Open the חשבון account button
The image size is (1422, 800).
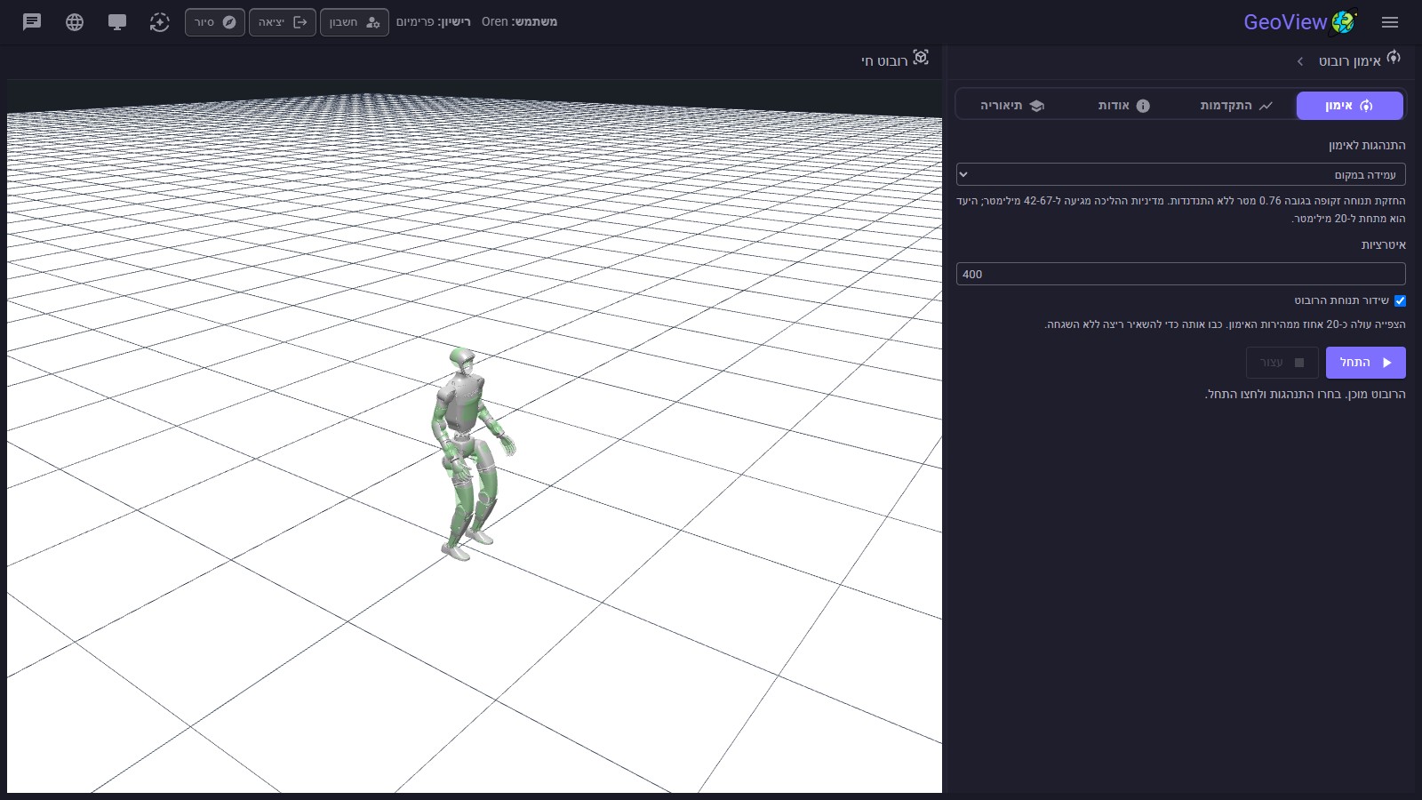pos(355,22)
